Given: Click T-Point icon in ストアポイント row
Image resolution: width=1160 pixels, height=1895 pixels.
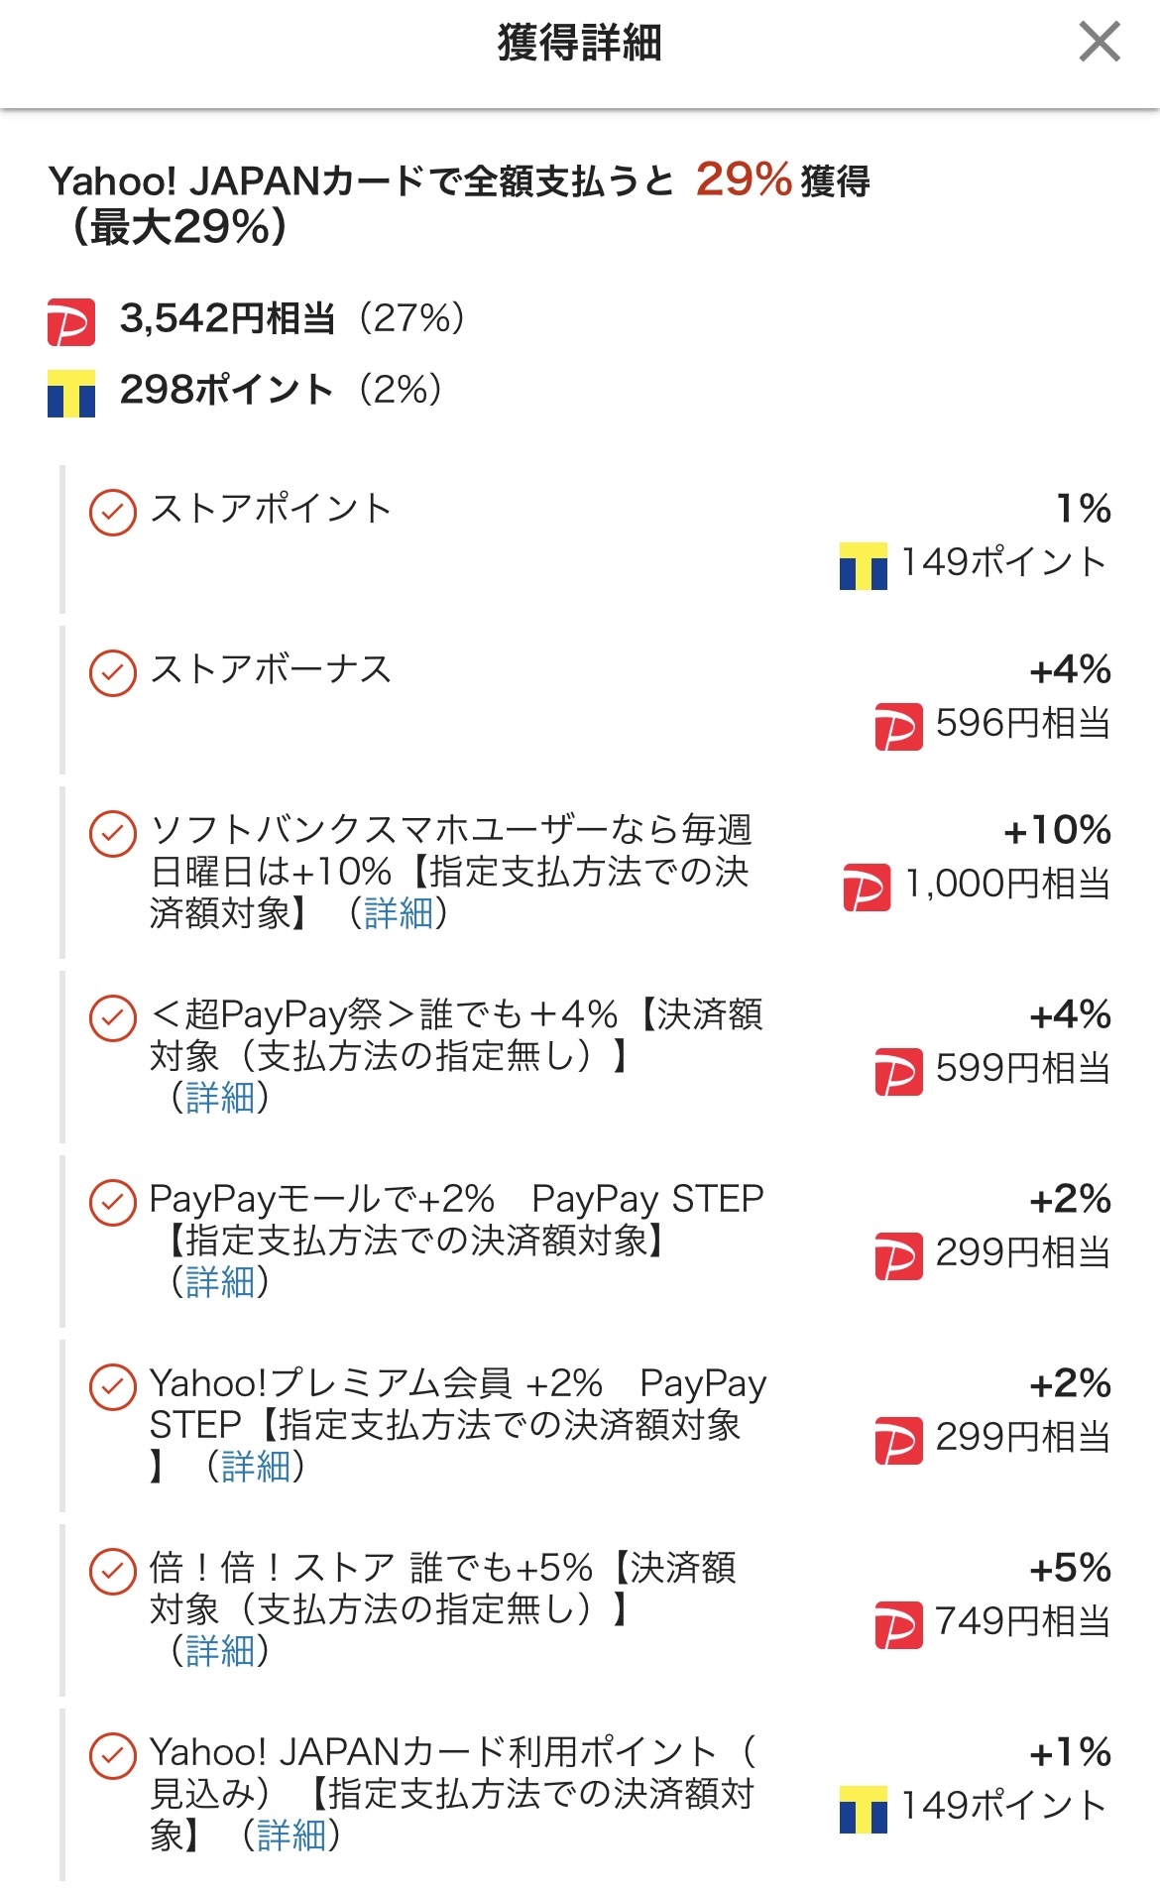Looking at the screenshot, I should tap(863, 566).
